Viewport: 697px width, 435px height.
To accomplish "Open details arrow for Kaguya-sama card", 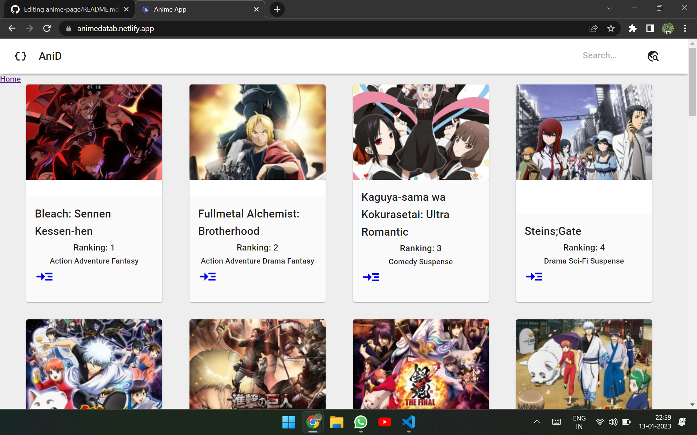I will [371, 277].
